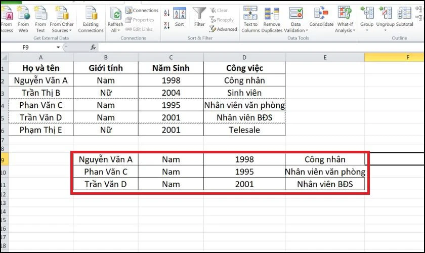Import data From Access

pos(6,20)
